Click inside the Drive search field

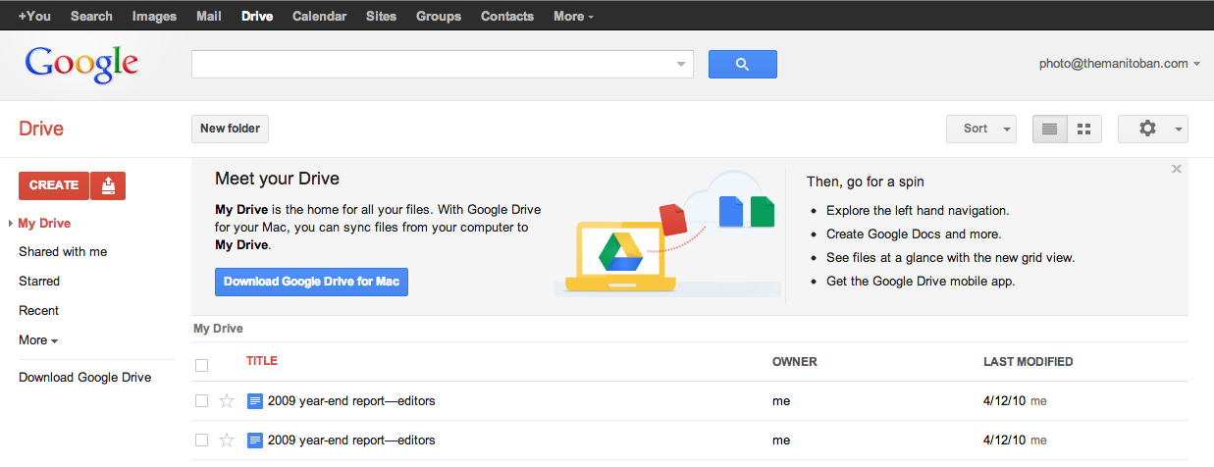click(x=432, y=65)
